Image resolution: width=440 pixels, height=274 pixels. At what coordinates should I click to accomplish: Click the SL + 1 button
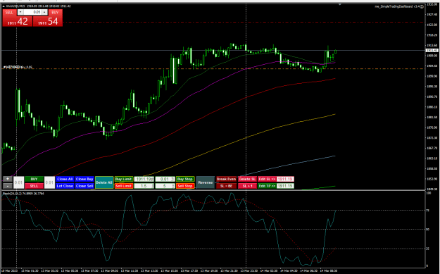(247, 186)
